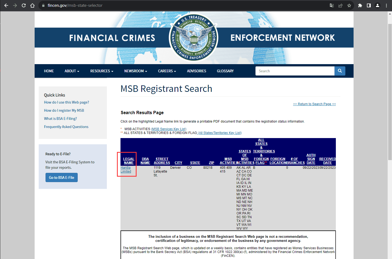392x259 pixels.
Task: Click the translate page icon
Action: [x=332, y=5]
